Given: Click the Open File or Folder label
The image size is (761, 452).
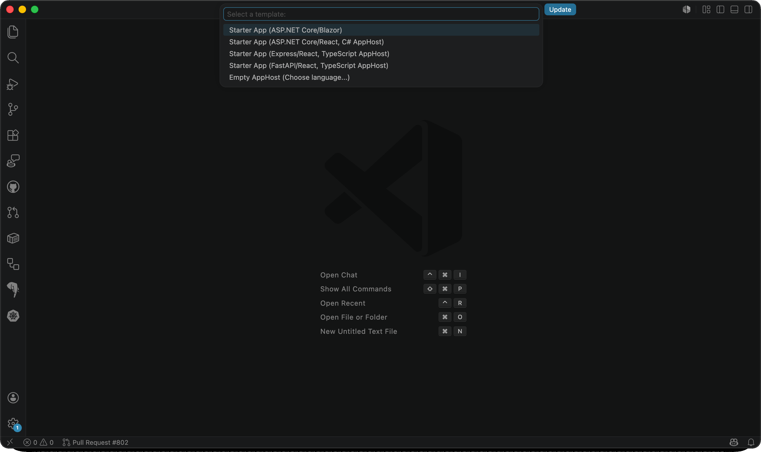Looking at the screenshot, I should click(x=354, y=317).
